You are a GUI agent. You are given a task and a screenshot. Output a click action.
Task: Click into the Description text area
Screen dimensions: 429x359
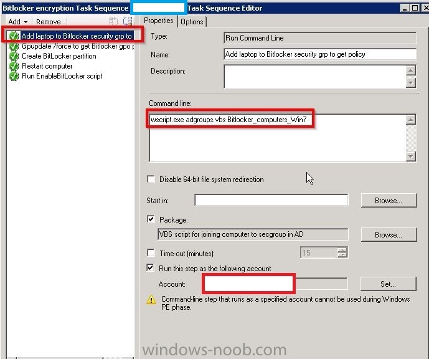pos(314,77)
